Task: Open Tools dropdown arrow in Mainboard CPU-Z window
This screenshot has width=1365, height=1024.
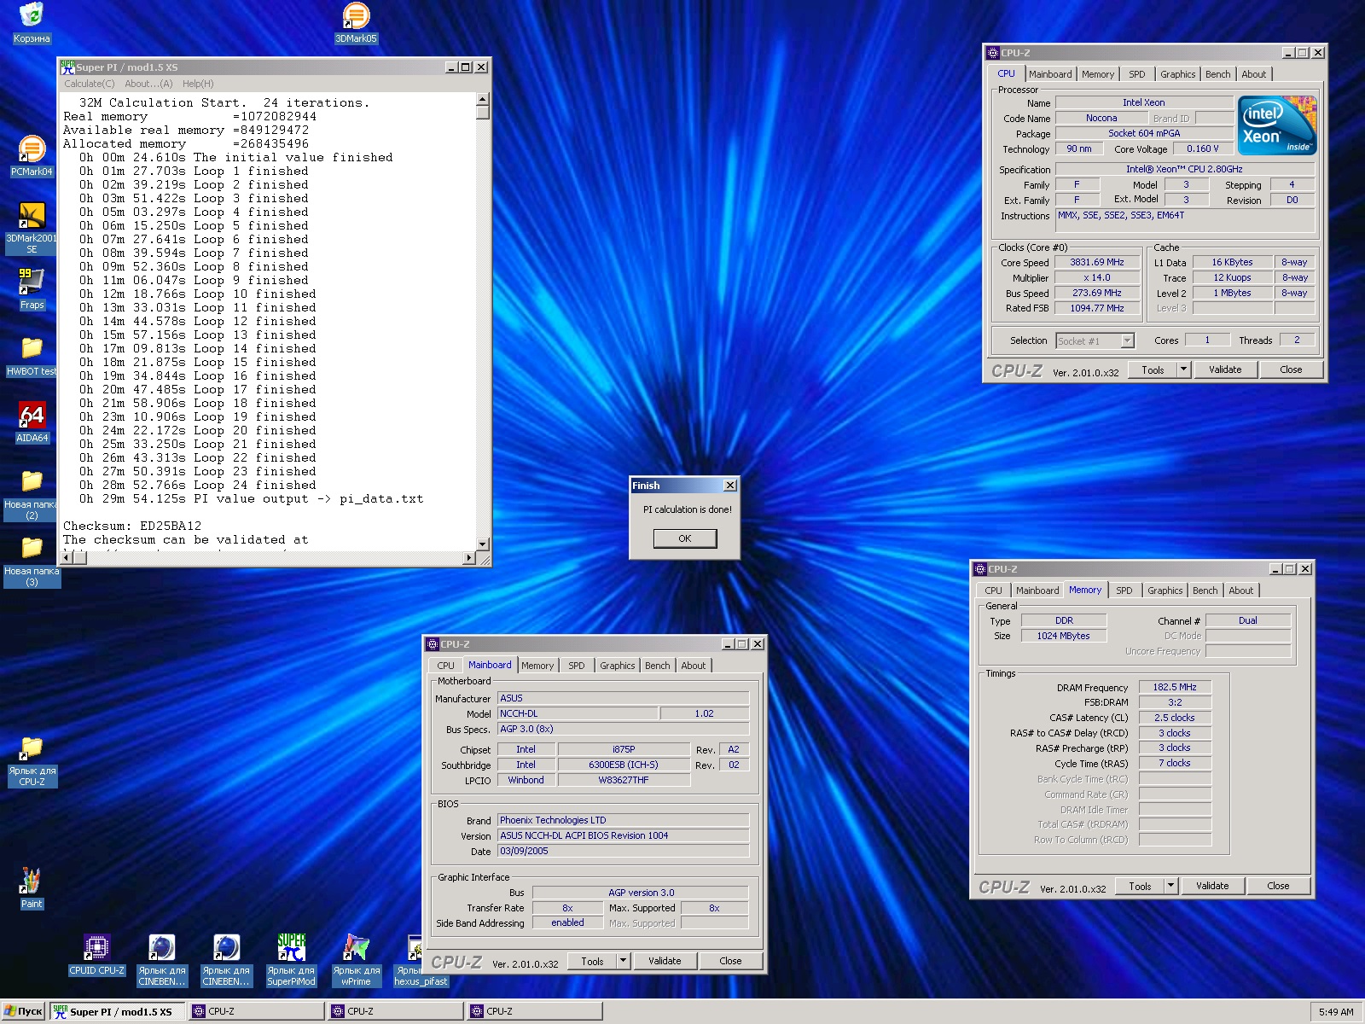Action: pos(623,961)
